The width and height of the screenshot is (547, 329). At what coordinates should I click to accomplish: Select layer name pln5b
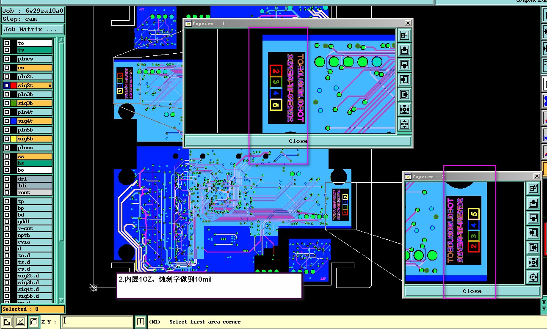[34, 130]
